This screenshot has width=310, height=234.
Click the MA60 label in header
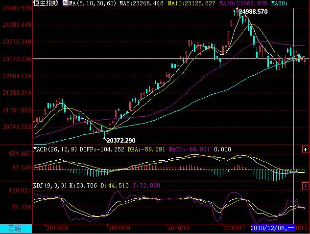coord(279,3)
